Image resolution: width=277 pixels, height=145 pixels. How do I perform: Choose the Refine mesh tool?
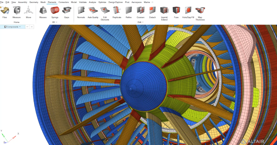click(129, 12)
